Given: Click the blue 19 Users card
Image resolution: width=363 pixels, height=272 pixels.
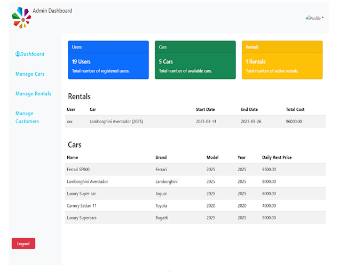Looking at the screenshot, I should pyautogui.click(x=108, y=60).
